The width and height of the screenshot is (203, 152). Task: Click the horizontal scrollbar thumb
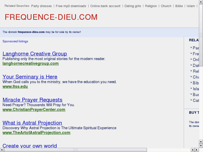coord(75,150)
